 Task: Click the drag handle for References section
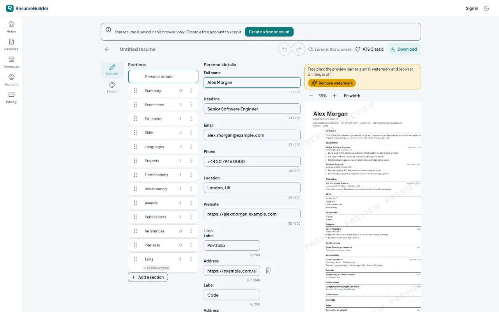(x=135, y=231)
